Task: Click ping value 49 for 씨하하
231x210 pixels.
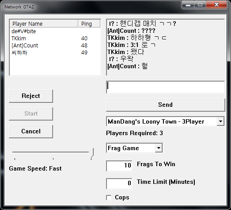Action: 84,53
